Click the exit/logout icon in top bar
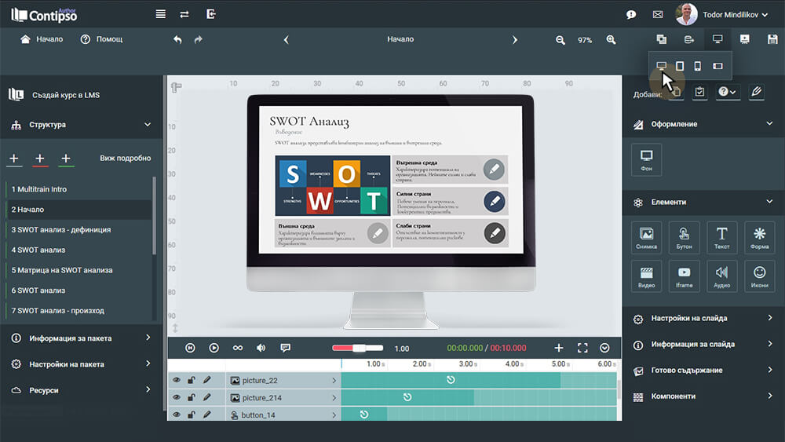 210,14
